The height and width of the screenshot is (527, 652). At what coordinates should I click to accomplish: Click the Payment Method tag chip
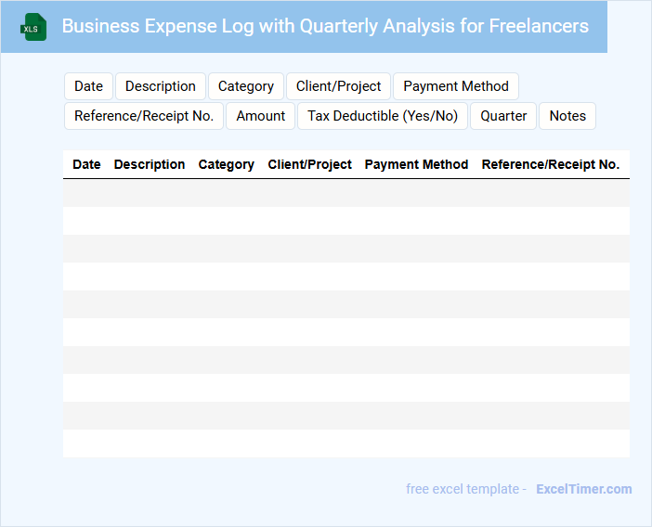click(456, 86)
